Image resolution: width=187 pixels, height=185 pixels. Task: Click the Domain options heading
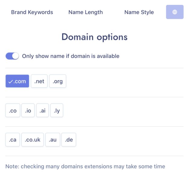[94, 37]
